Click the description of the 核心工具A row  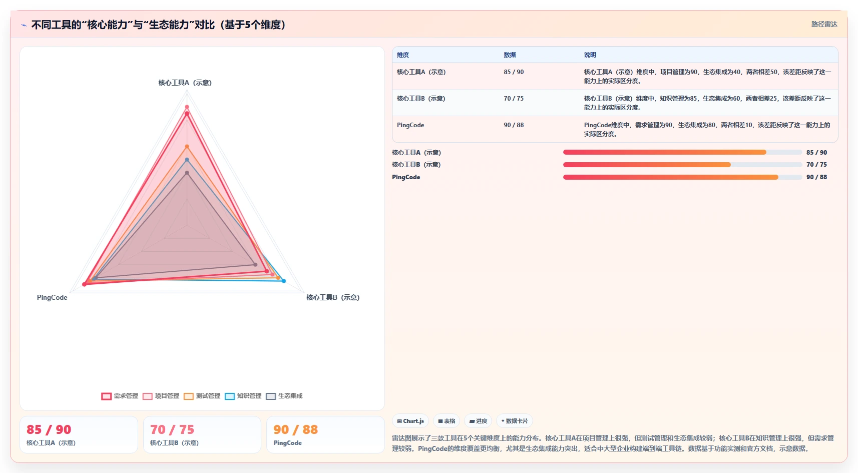click(x=707, y=76)
